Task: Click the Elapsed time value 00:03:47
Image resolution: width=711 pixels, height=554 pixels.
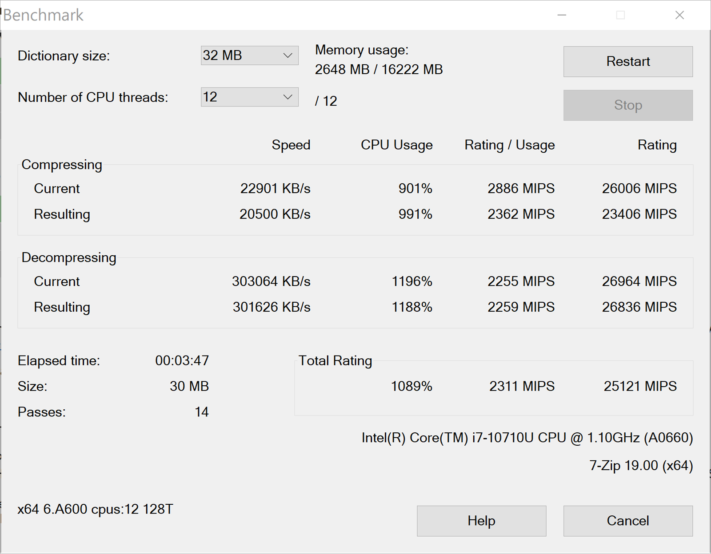Action: 182,360
